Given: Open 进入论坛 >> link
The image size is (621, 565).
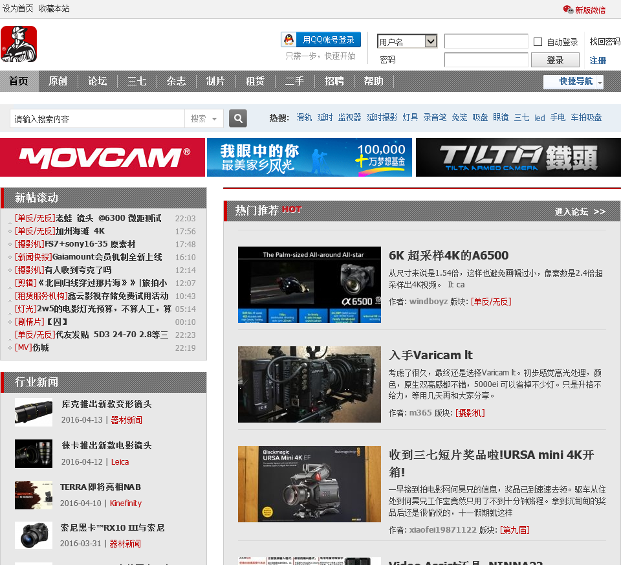Looking at the screenshot, I should [580, 212].
